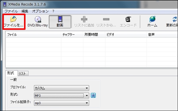Viewport: 178px width, 111px height.
Task: Sort by ファイル column header
Action: pyautogui.click(x=33, y=35)
